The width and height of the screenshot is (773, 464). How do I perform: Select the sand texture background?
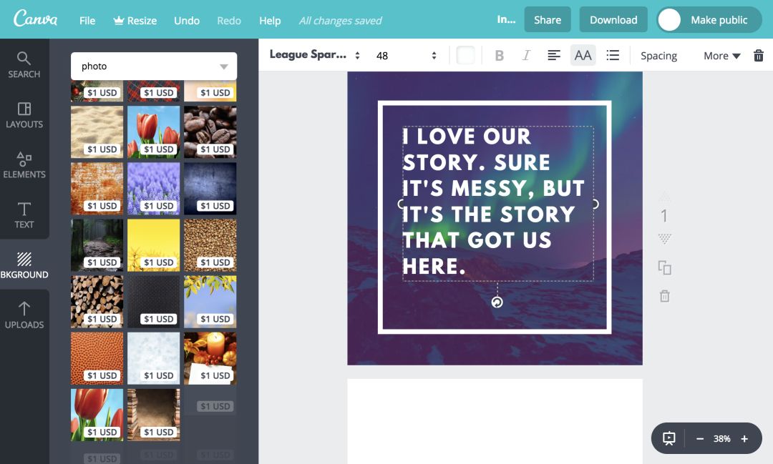tap(97, 132)
